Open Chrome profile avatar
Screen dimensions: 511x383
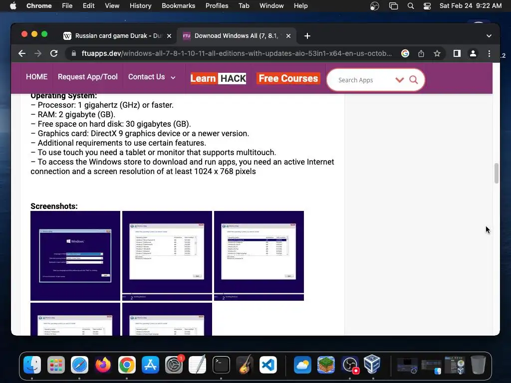click(473, 53)
